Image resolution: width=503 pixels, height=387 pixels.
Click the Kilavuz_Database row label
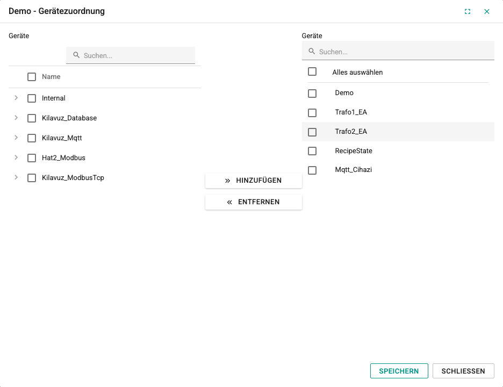pyautogui.click(x=69, y=118)
